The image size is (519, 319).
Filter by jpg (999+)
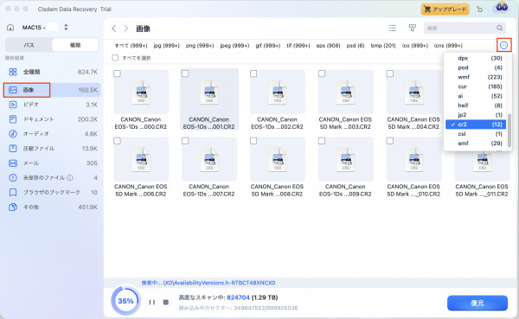tap(166, 46)
